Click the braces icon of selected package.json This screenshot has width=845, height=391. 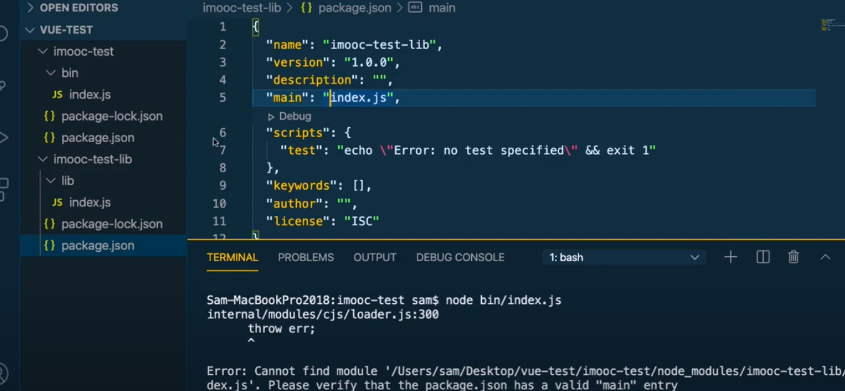[49, 246]
